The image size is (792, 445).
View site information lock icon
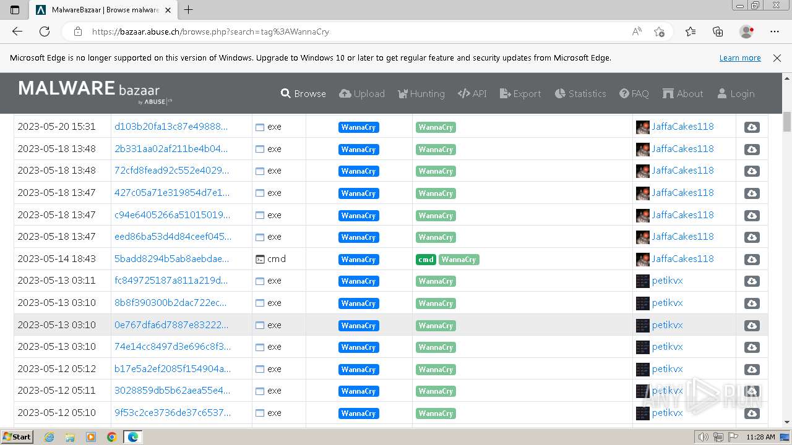tap(77, 32)
